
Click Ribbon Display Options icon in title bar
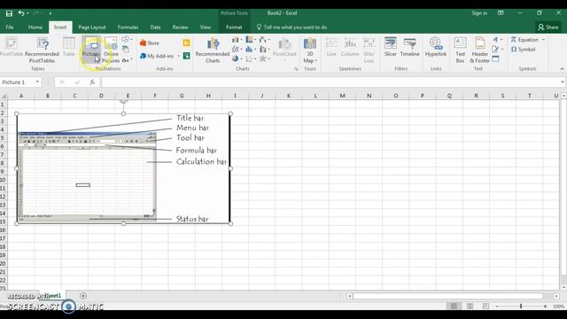pyautogui.click(x=501, y=13)
